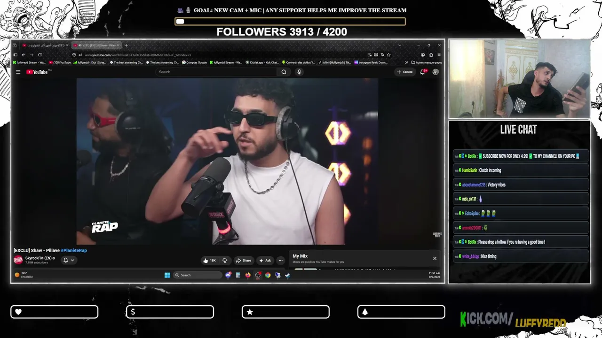Screen dimensions: 602x338
Task: Open the Windows Start menu
Action: pyautogui.click(x=167, y=275)
